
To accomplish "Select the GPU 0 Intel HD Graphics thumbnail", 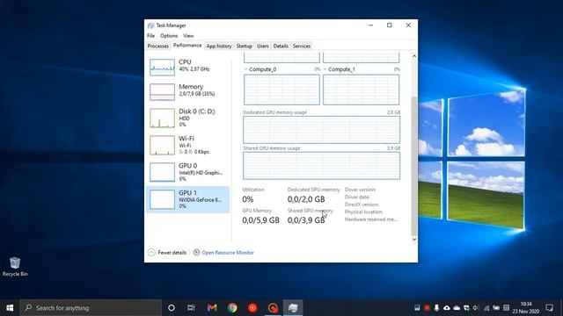I will 162,172.
